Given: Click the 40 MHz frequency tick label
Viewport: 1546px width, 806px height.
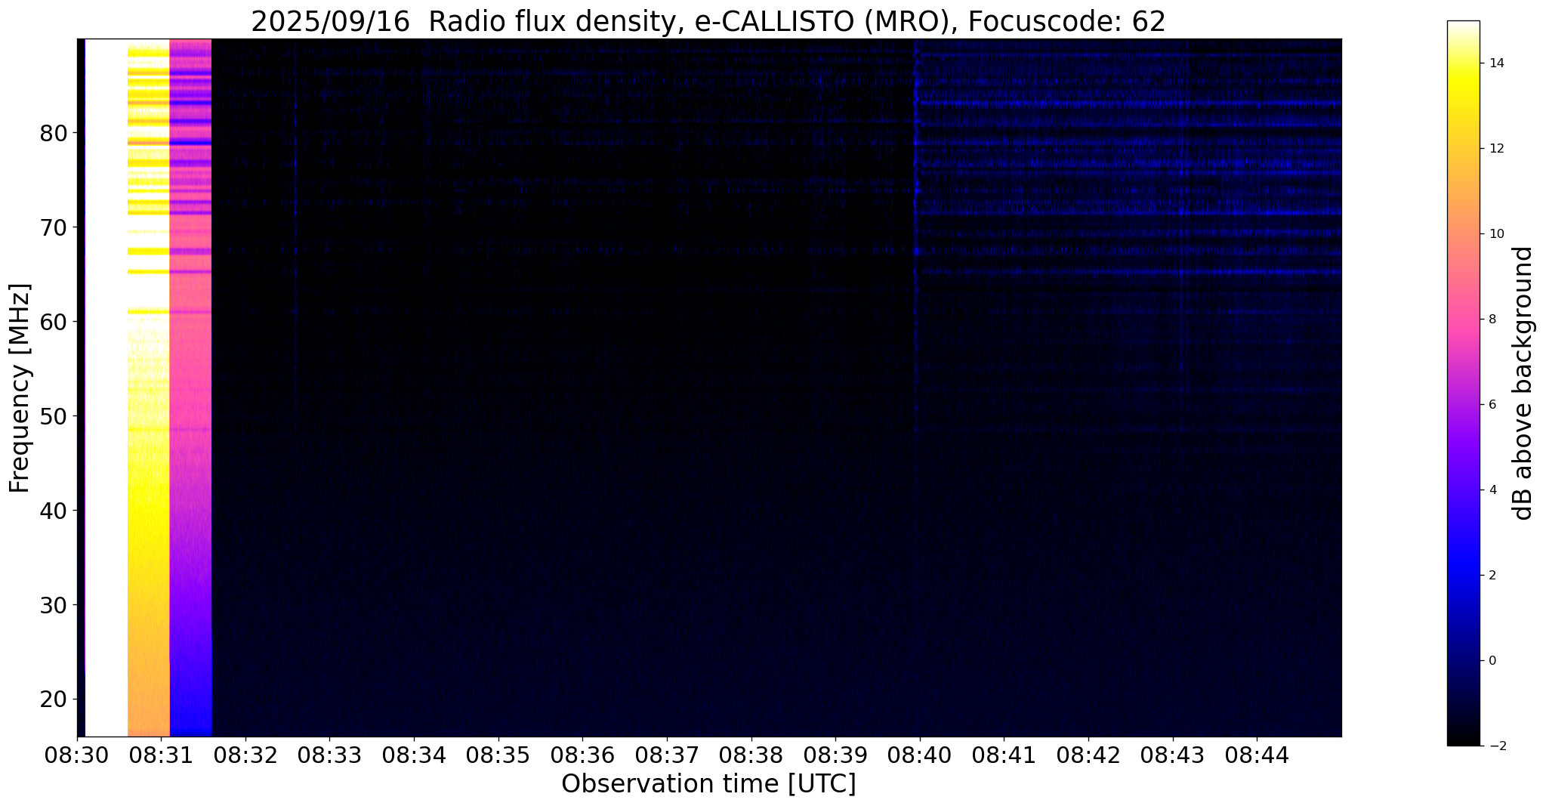Looking at the screenshot, I should tap(54, 511).
